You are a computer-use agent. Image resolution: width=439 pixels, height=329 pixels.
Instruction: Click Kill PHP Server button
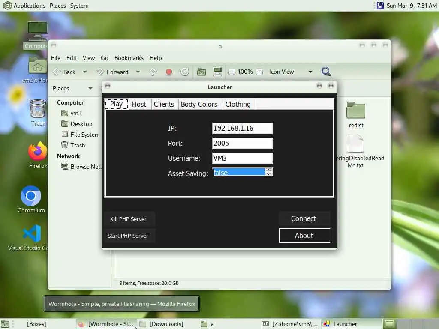129,219
